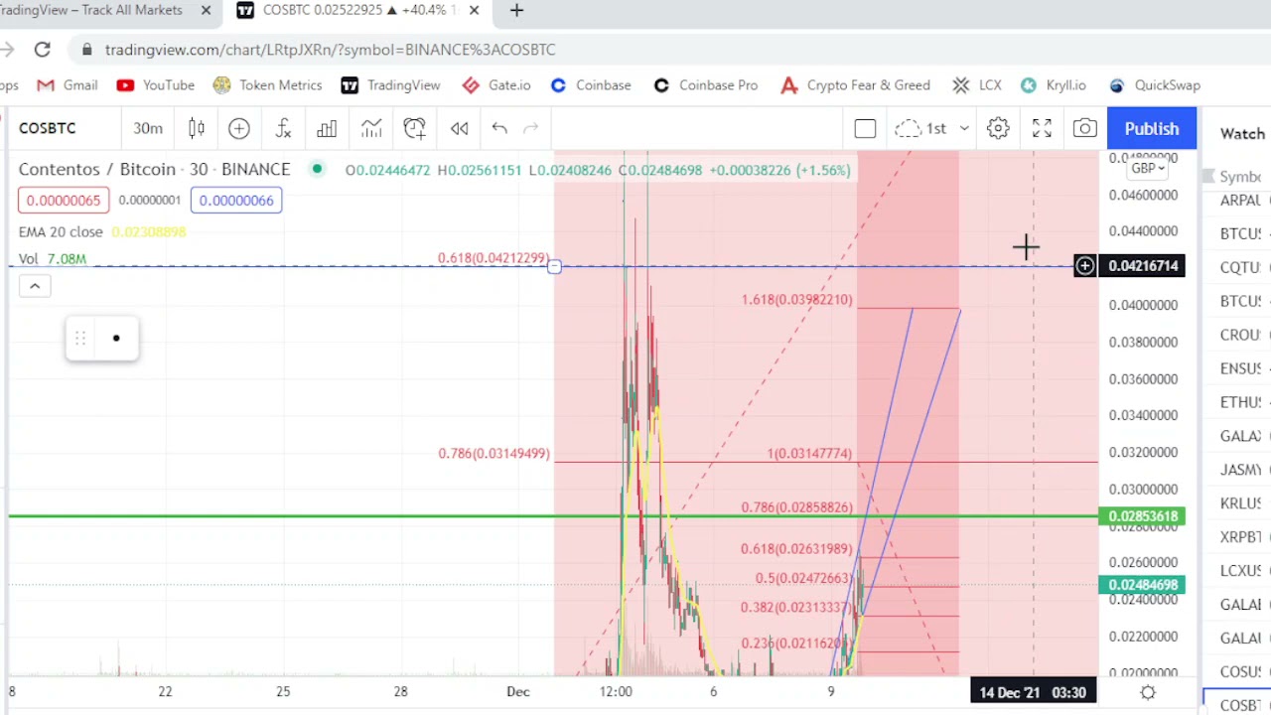Open the TradingView bookmark
Image resolution: width=1271 pixels, height=715 pixels.
point(390,85)
